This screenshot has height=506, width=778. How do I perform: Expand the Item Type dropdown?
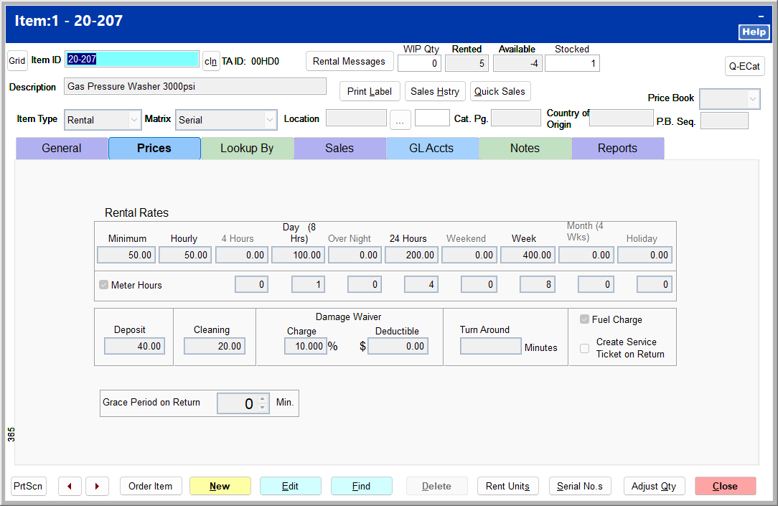pyautogui.click(x=133, y=120)
